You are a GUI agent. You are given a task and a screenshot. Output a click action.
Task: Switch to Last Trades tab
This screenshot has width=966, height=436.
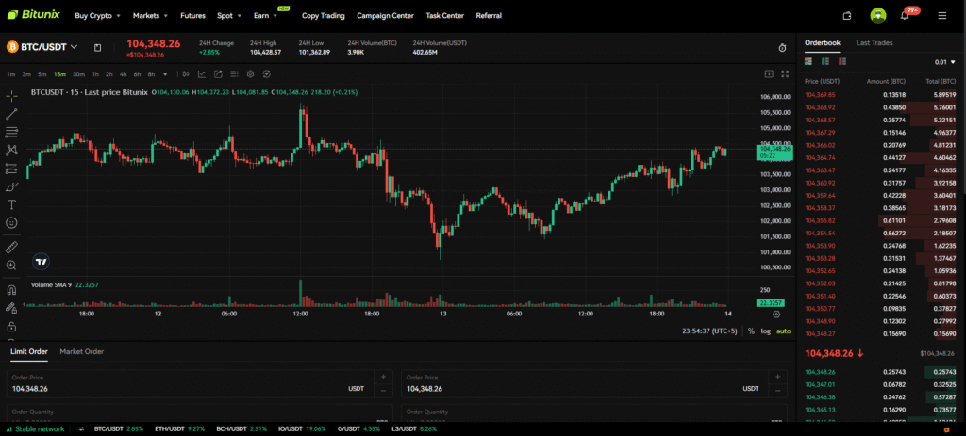click(874, 42)
